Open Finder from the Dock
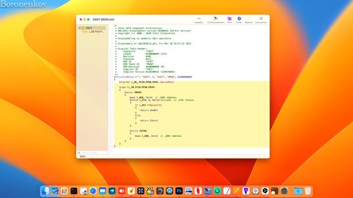 [x=45, y=191]
